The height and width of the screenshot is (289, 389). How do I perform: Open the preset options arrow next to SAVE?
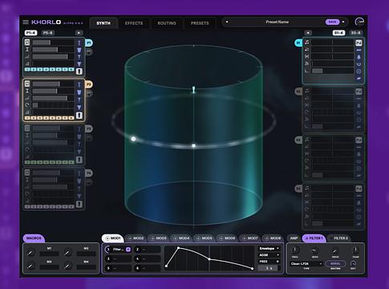[x=343, y=22]
